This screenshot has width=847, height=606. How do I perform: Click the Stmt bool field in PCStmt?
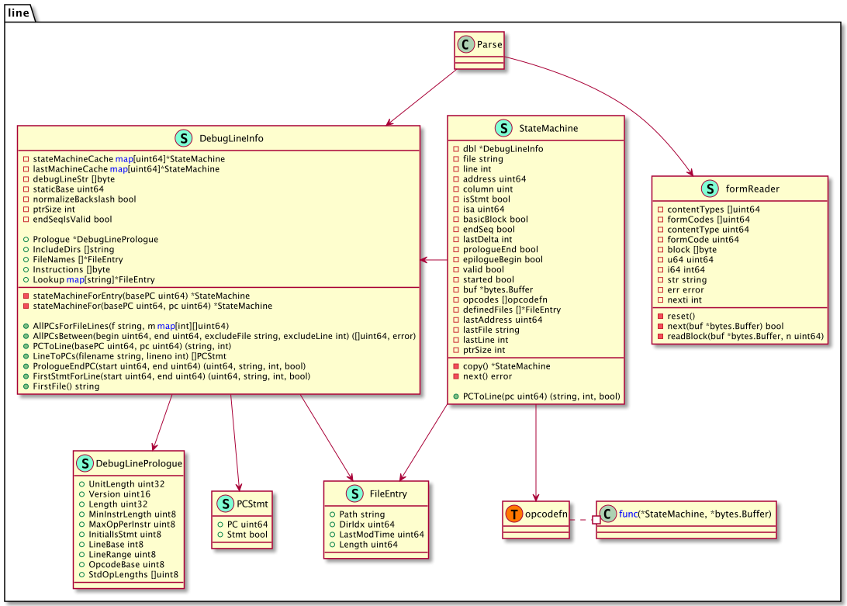pos(246,535)
